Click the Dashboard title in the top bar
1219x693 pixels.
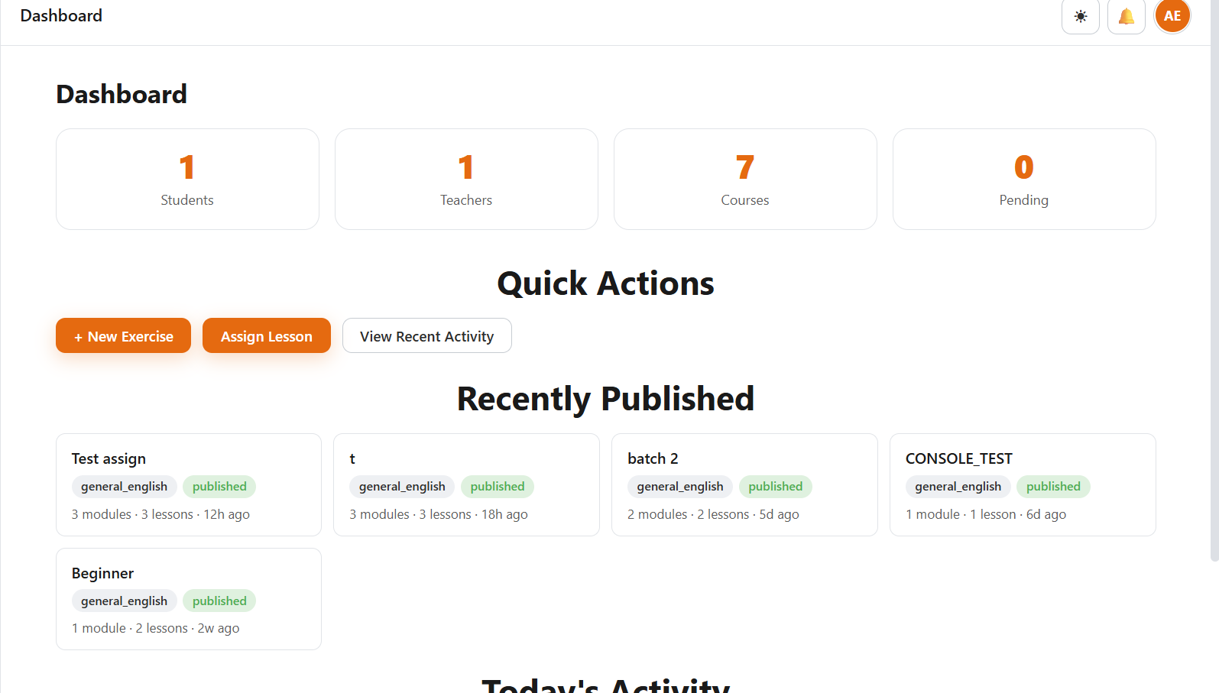coord(61,16)
